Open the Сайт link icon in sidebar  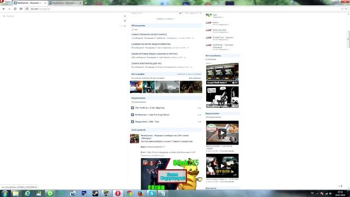(x=208, y=15)
